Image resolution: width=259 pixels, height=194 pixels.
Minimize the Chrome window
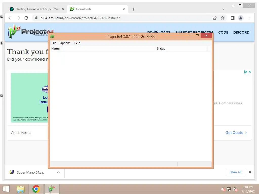coord(233,6)
